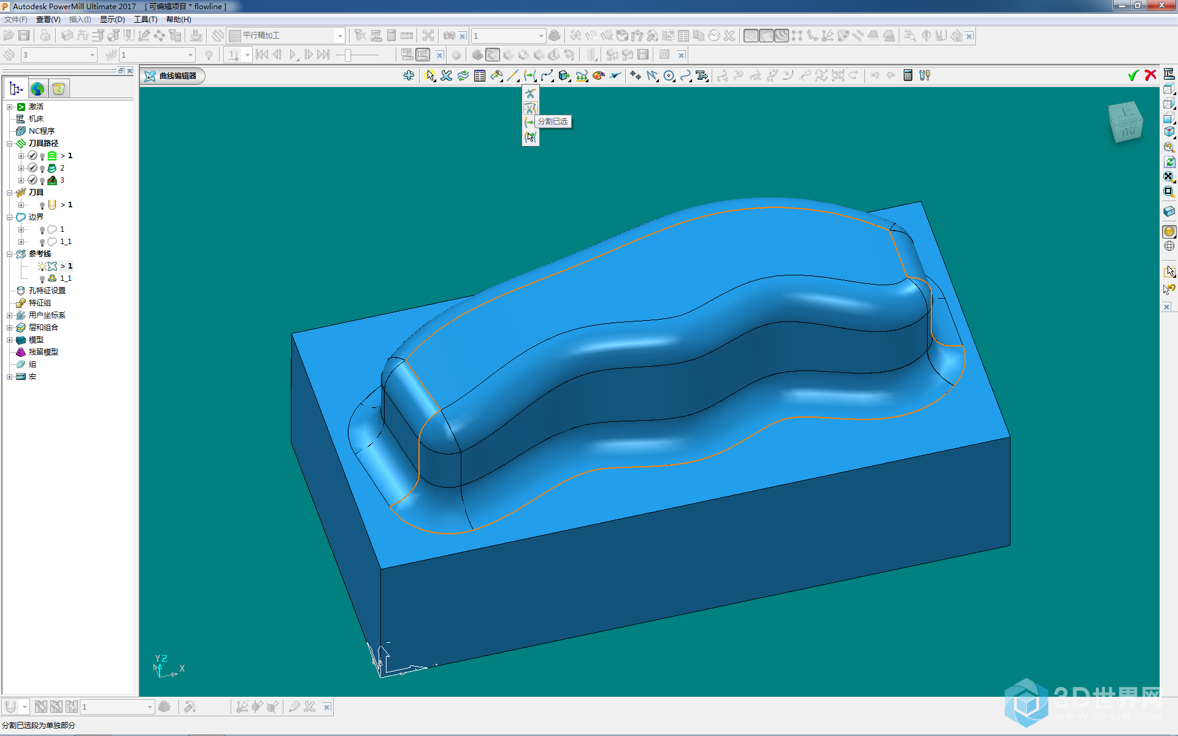Toggle lightbulb for tool 1
This screenshot has height=736, width=1178.
coord(42,205)
